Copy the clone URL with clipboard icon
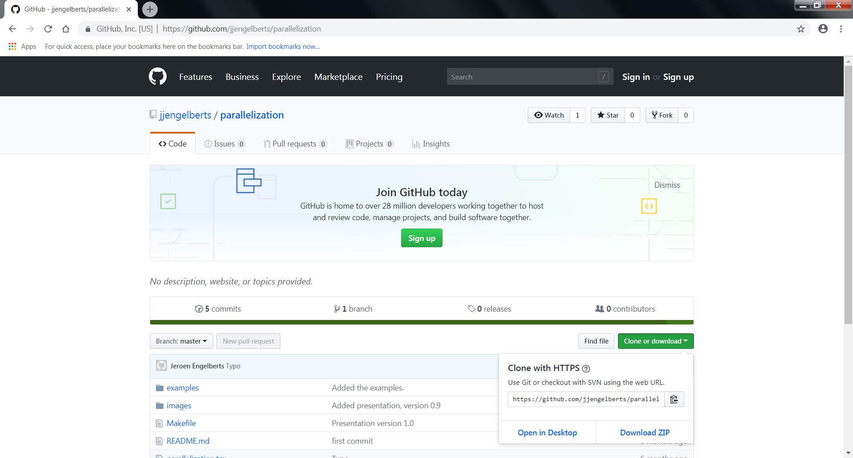Screen dimensions: 853x458 pos(674,399)
